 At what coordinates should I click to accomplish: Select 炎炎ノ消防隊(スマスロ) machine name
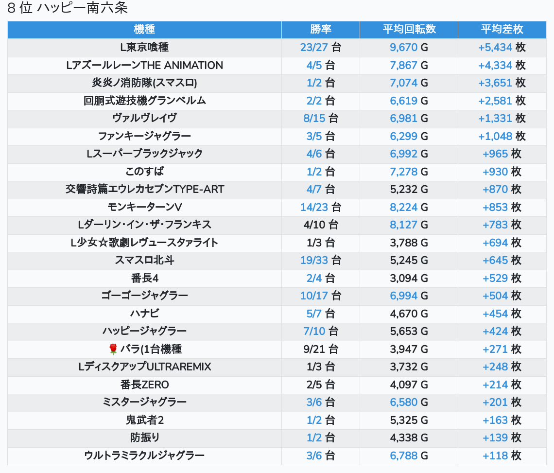point(144,83)
